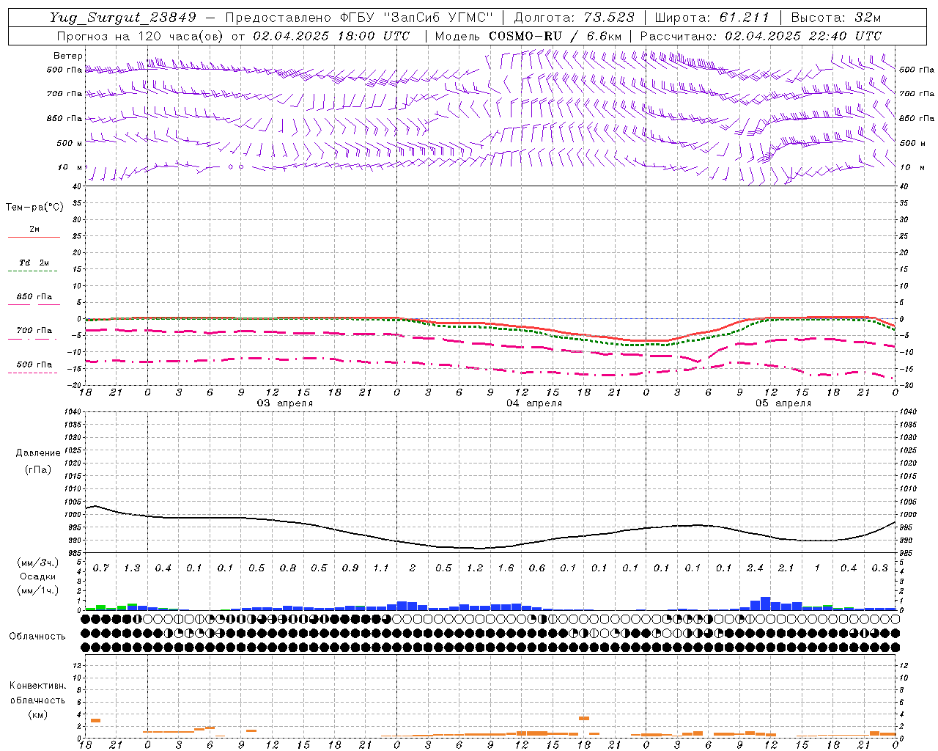Click the (мм/3ч.) precipitation unit label
Viewport: 938px width, 751px height.
38,563
